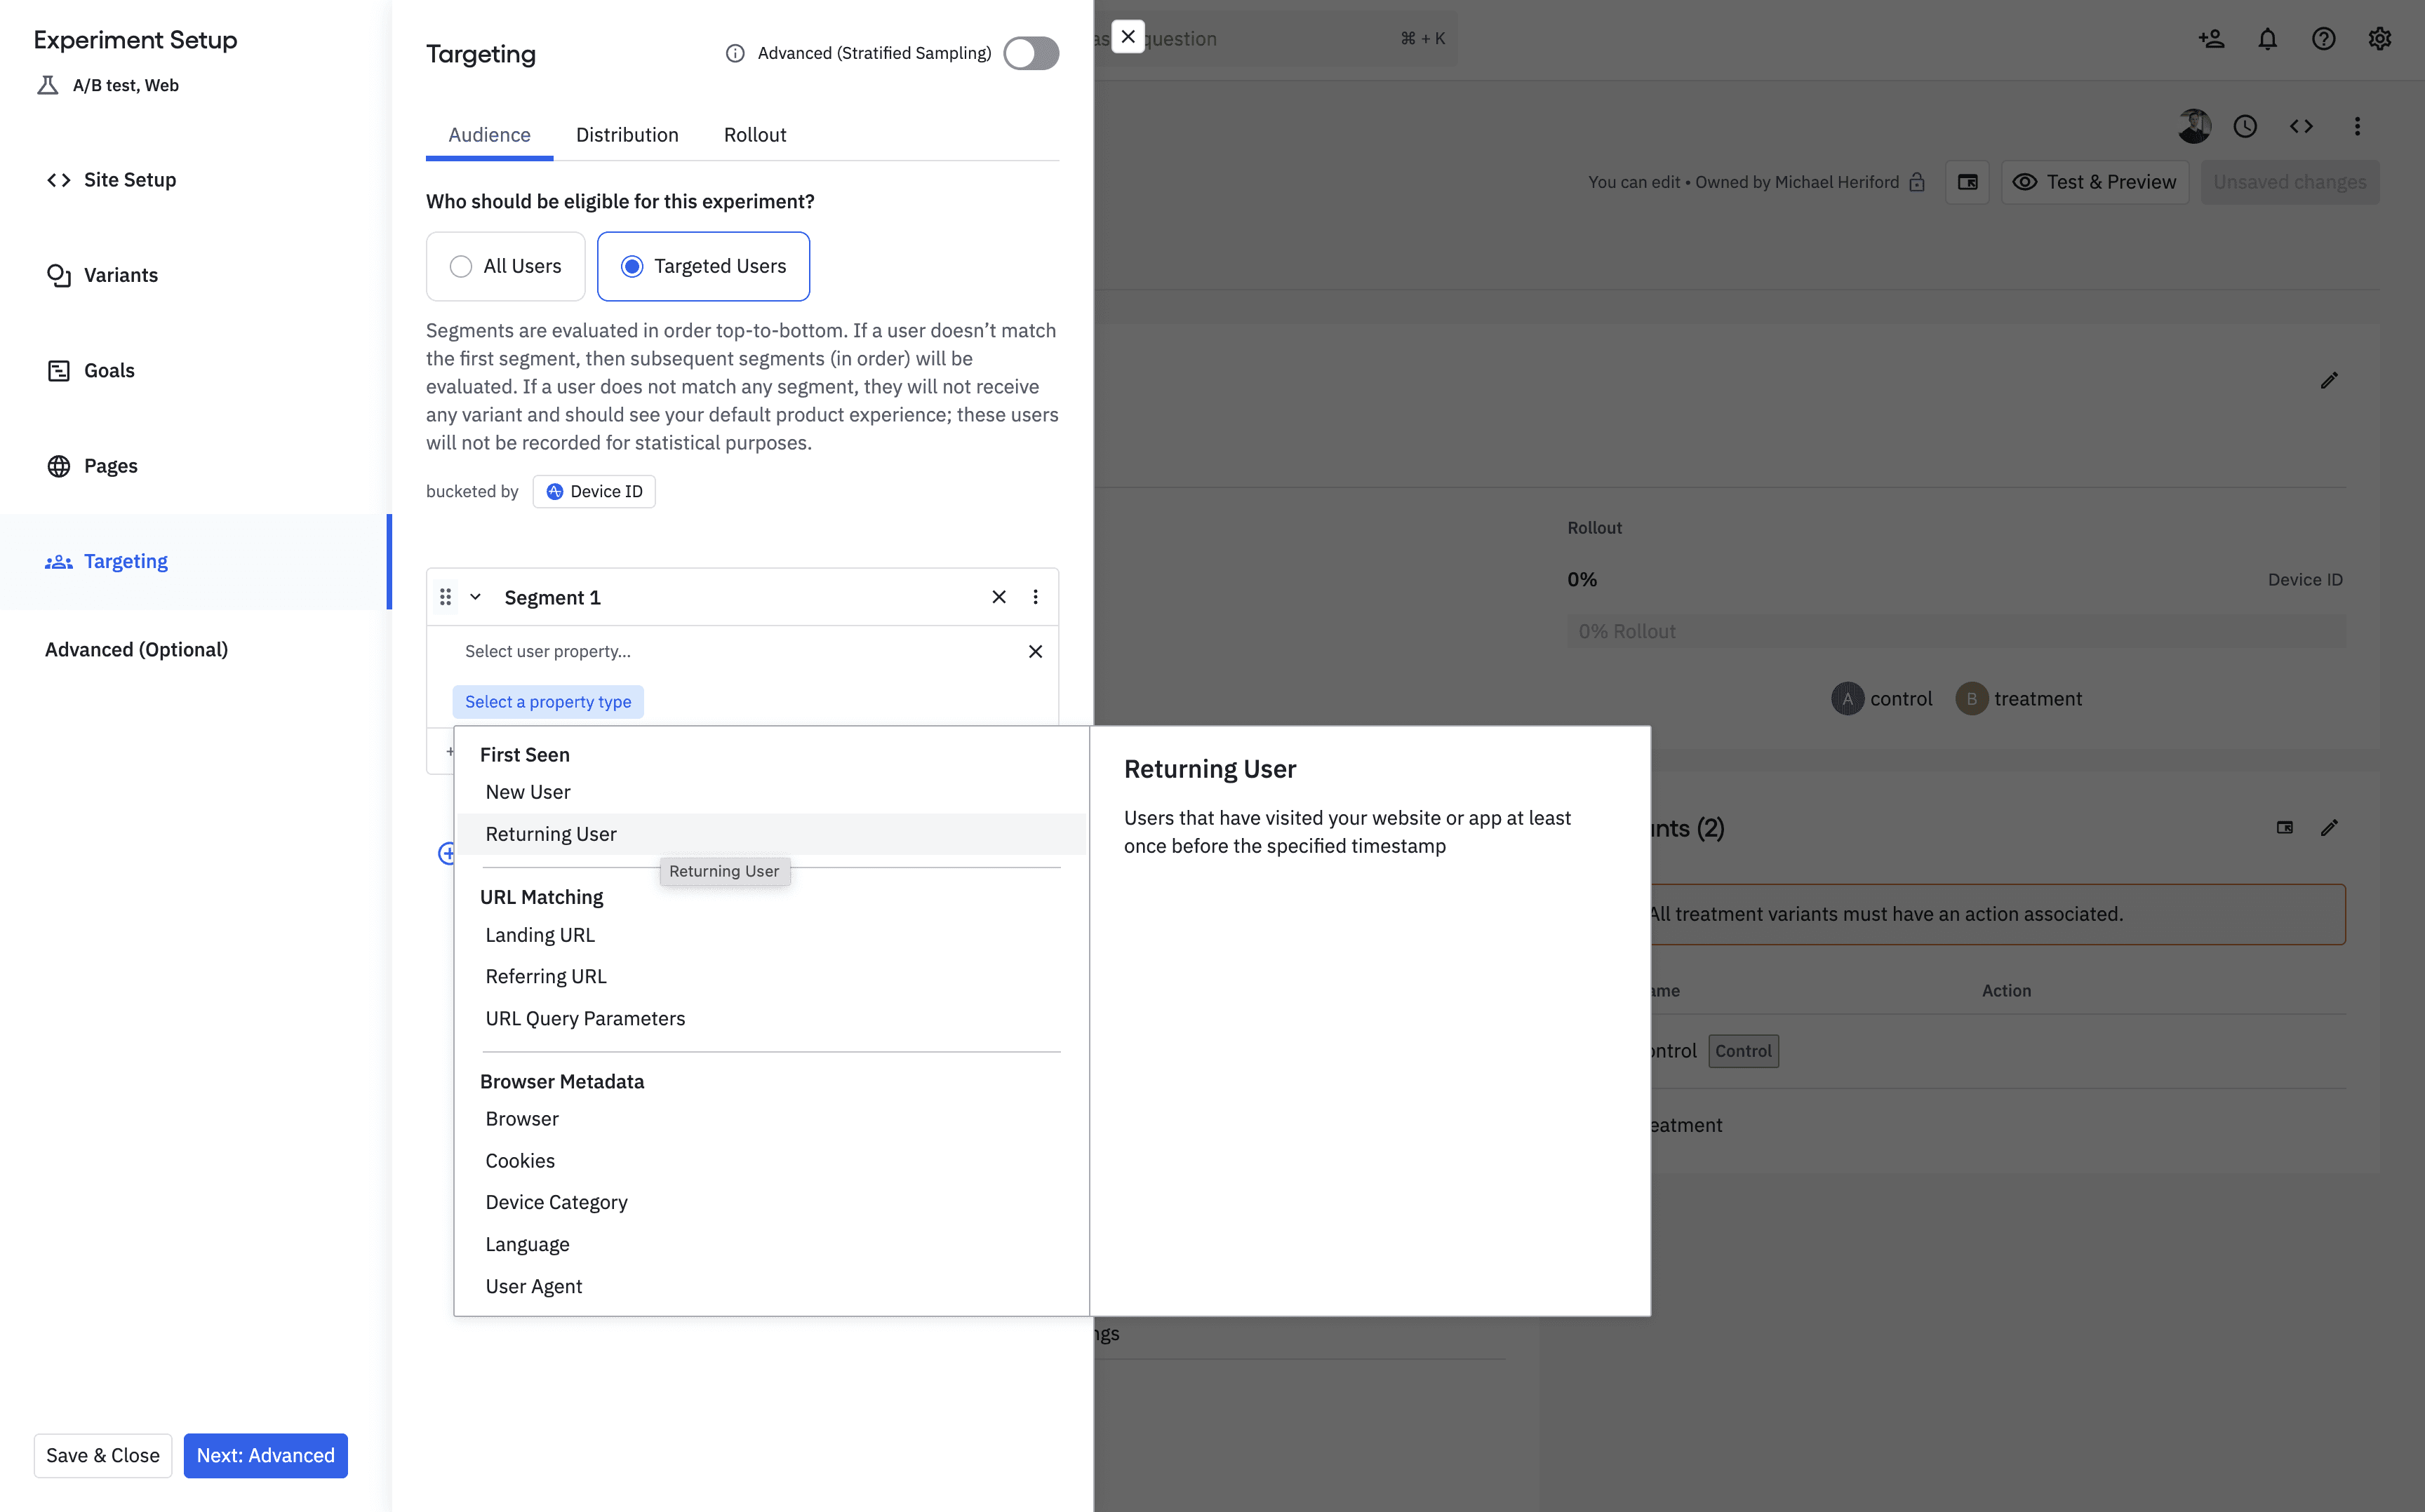Click the Pages globe icon

(x=59, y=465)
